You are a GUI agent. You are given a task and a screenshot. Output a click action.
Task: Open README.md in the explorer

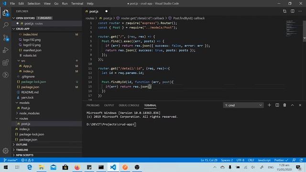[30, 92]
